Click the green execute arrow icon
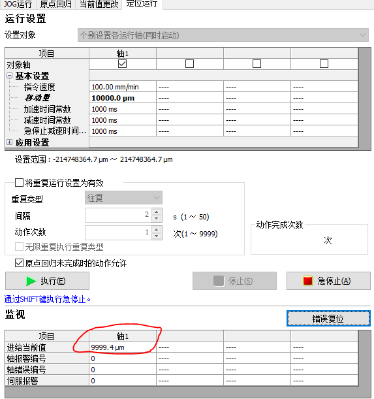The image size is (374, 399). coord(31,281)
